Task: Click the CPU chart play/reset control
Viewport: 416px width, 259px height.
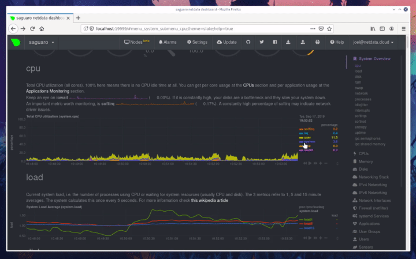Action: [x=310, y=163]
